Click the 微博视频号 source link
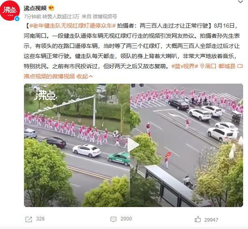This screenshot has width=248, height=229. (x=105, y=17)
